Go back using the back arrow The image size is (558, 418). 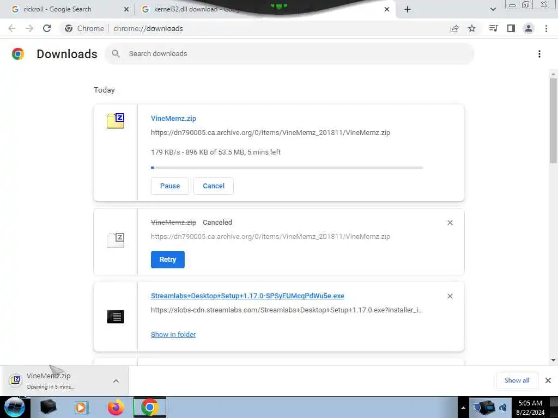[x=12, y=28]
